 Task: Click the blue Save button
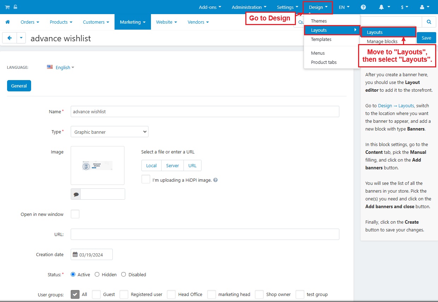pyautogui.click(x=426, y=38)
